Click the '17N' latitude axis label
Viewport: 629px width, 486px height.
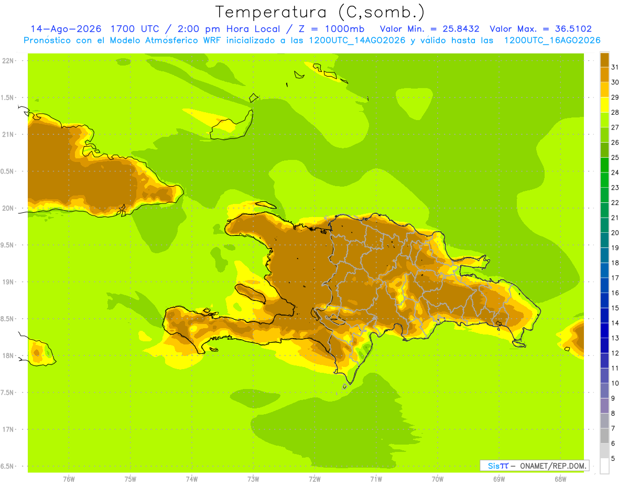(x=7, y=429)
